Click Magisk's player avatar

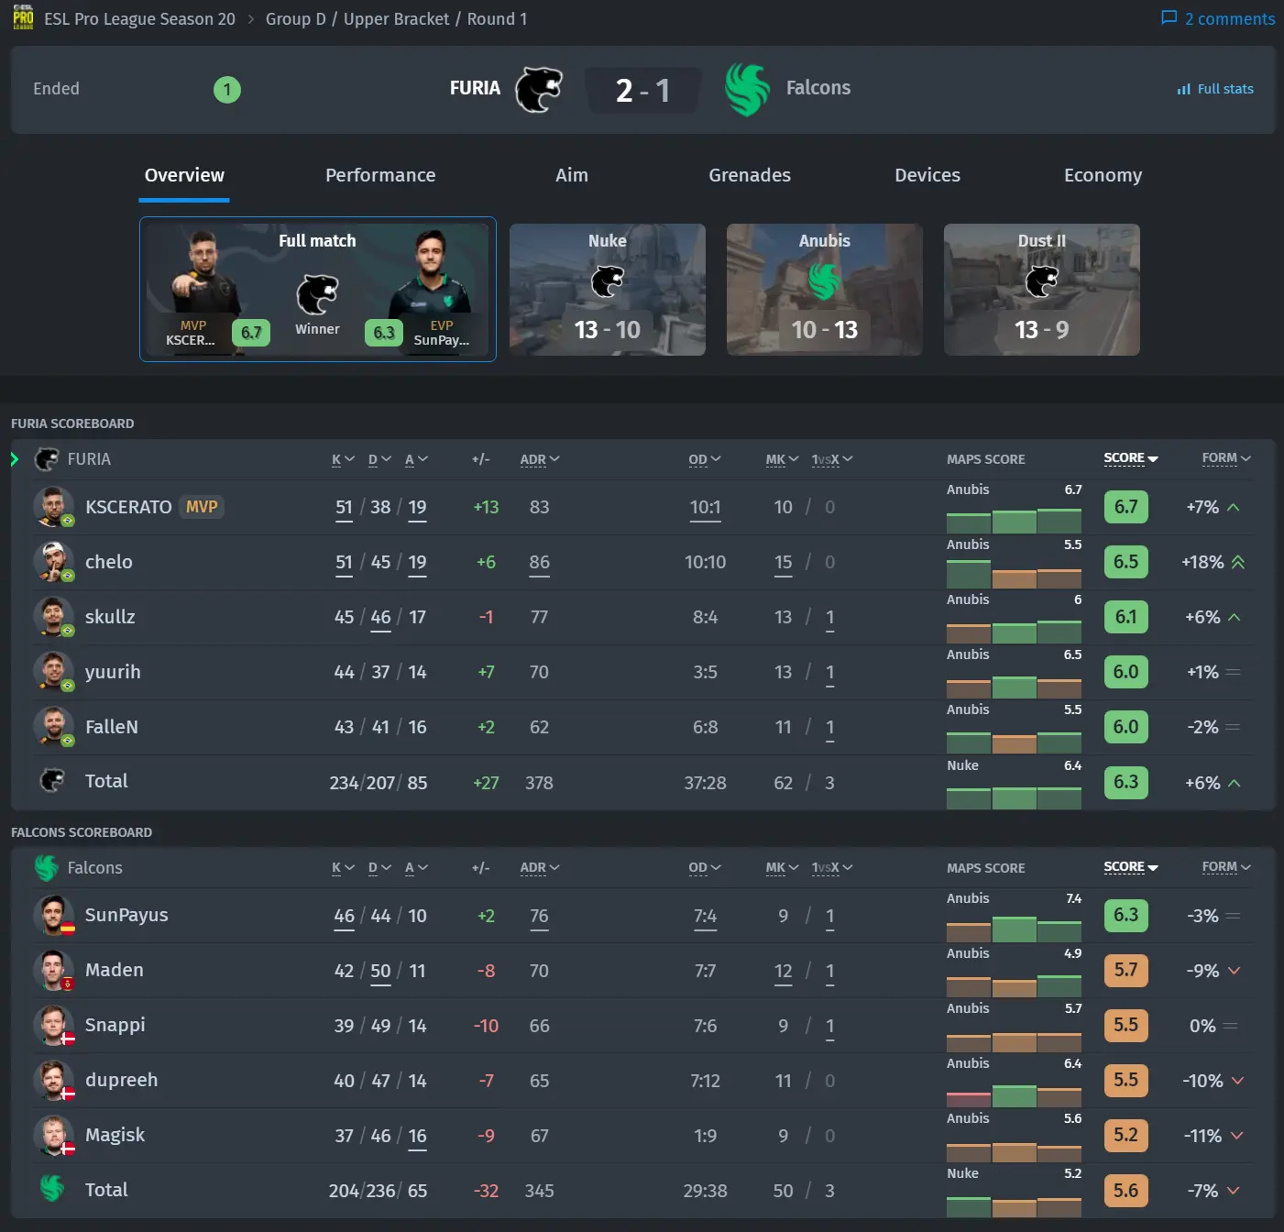[53, 1135]
